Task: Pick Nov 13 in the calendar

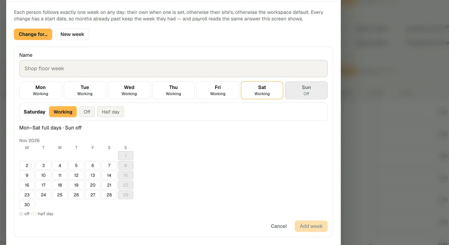Action: point(93,175)
